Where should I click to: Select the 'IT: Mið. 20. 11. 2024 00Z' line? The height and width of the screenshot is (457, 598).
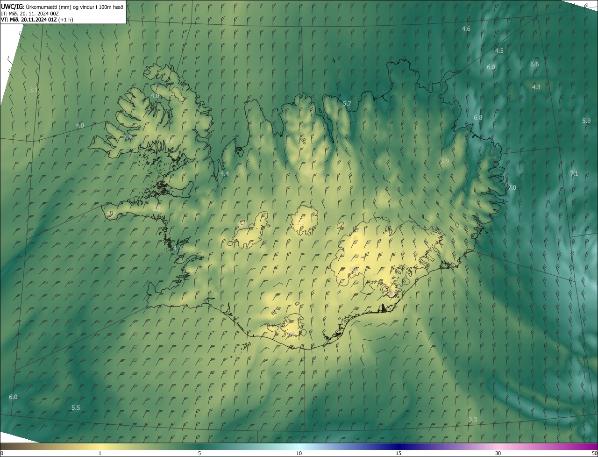30,13
